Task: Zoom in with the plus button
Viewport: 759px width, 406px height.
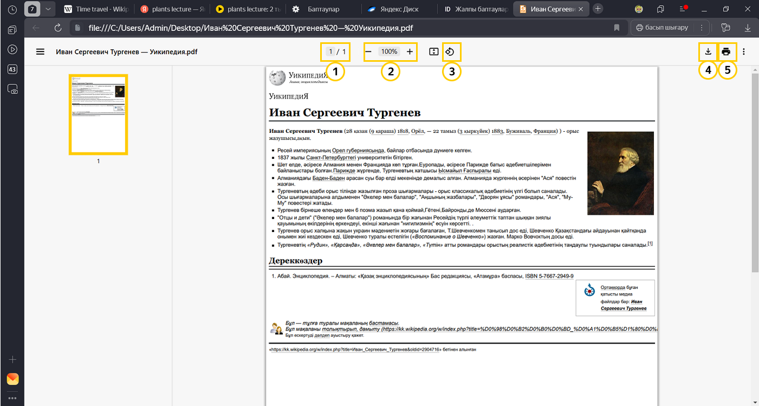Action: (410, 52)
